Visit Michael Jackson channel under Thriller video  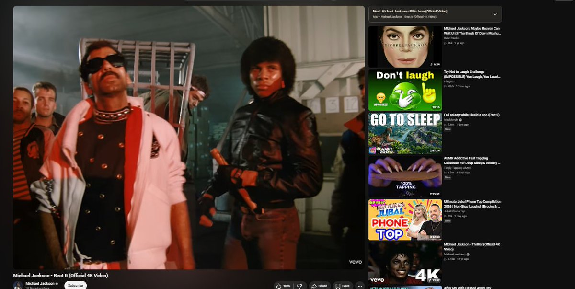point(455,254)
